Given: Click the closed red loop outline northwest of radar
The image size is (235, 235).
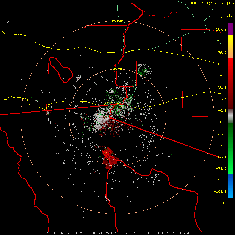Looking at the screenshot, I should coord(61,70).
